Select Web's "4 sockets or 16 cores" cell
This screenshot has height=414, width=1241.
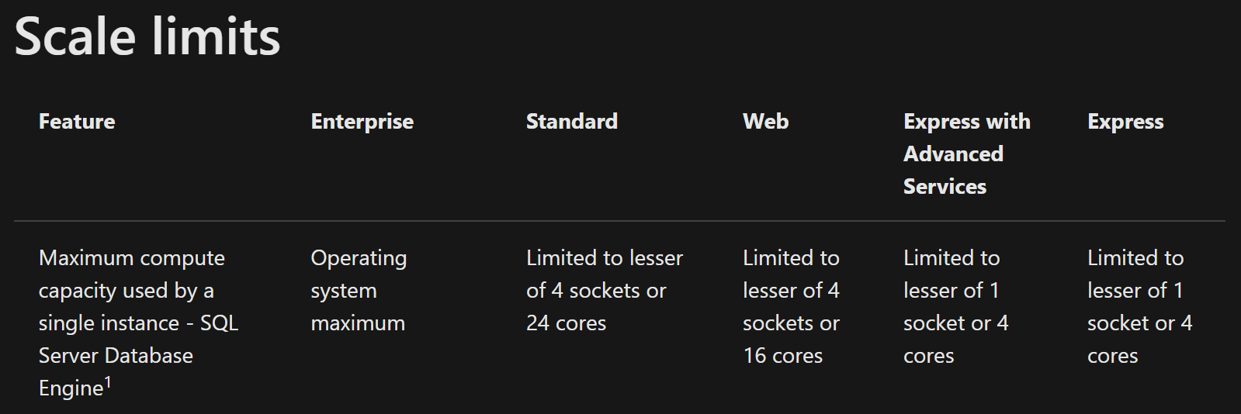pos(790,306)
